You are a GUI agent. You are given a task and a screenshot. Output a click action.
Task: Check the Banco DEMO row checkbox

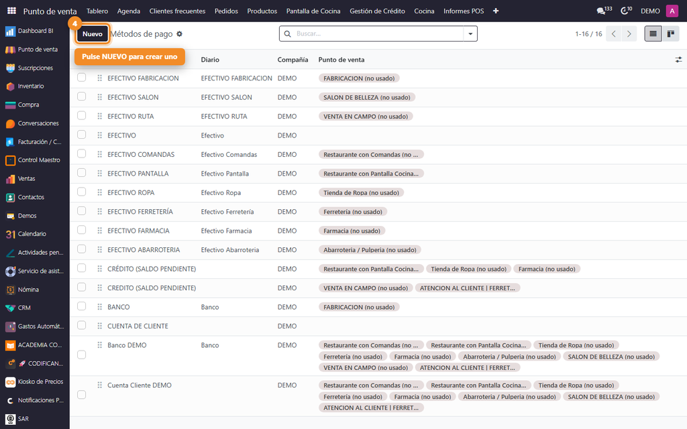[x=81, y=355]
